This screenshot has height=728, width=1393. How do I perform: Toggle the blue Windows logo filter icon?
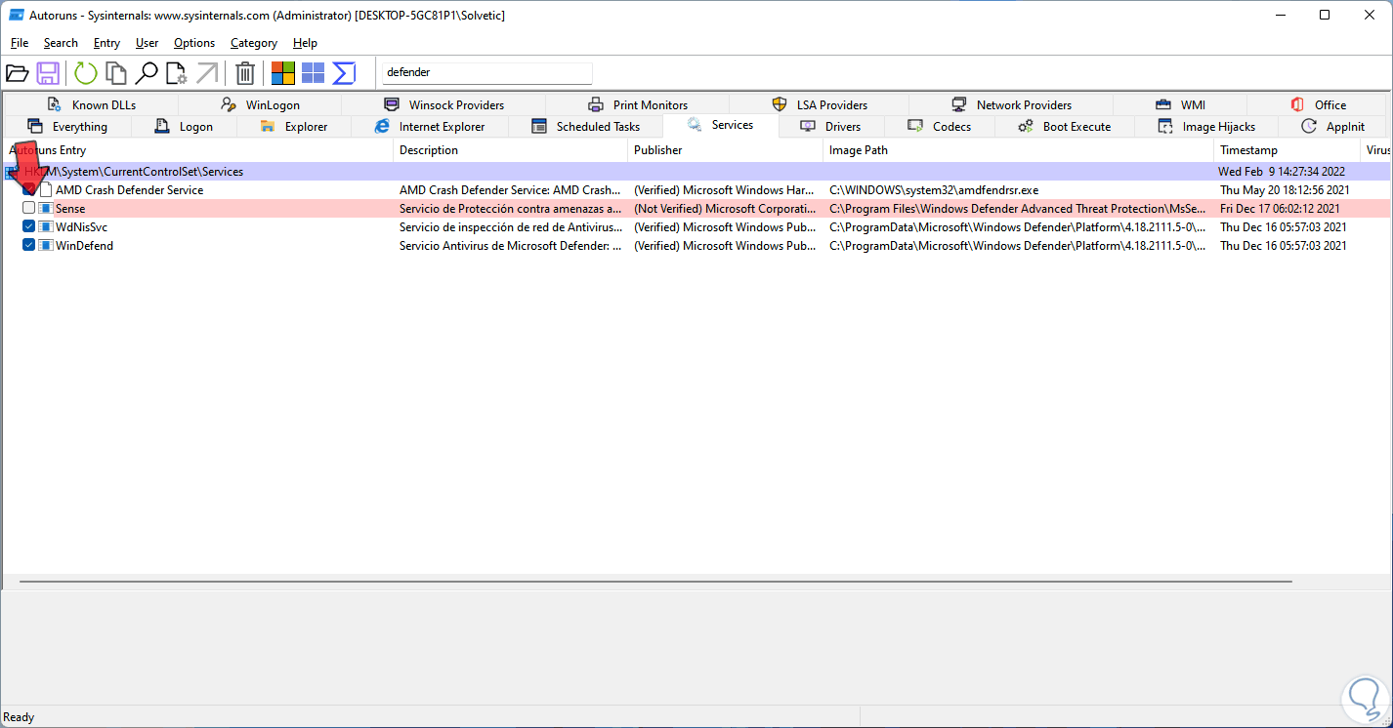pos(313,73)
